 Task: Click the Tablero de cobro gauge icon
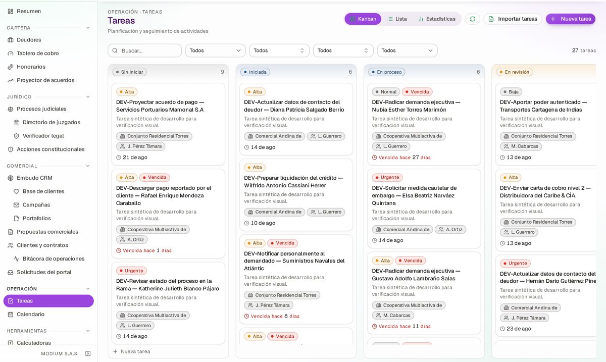pos(11,54)
